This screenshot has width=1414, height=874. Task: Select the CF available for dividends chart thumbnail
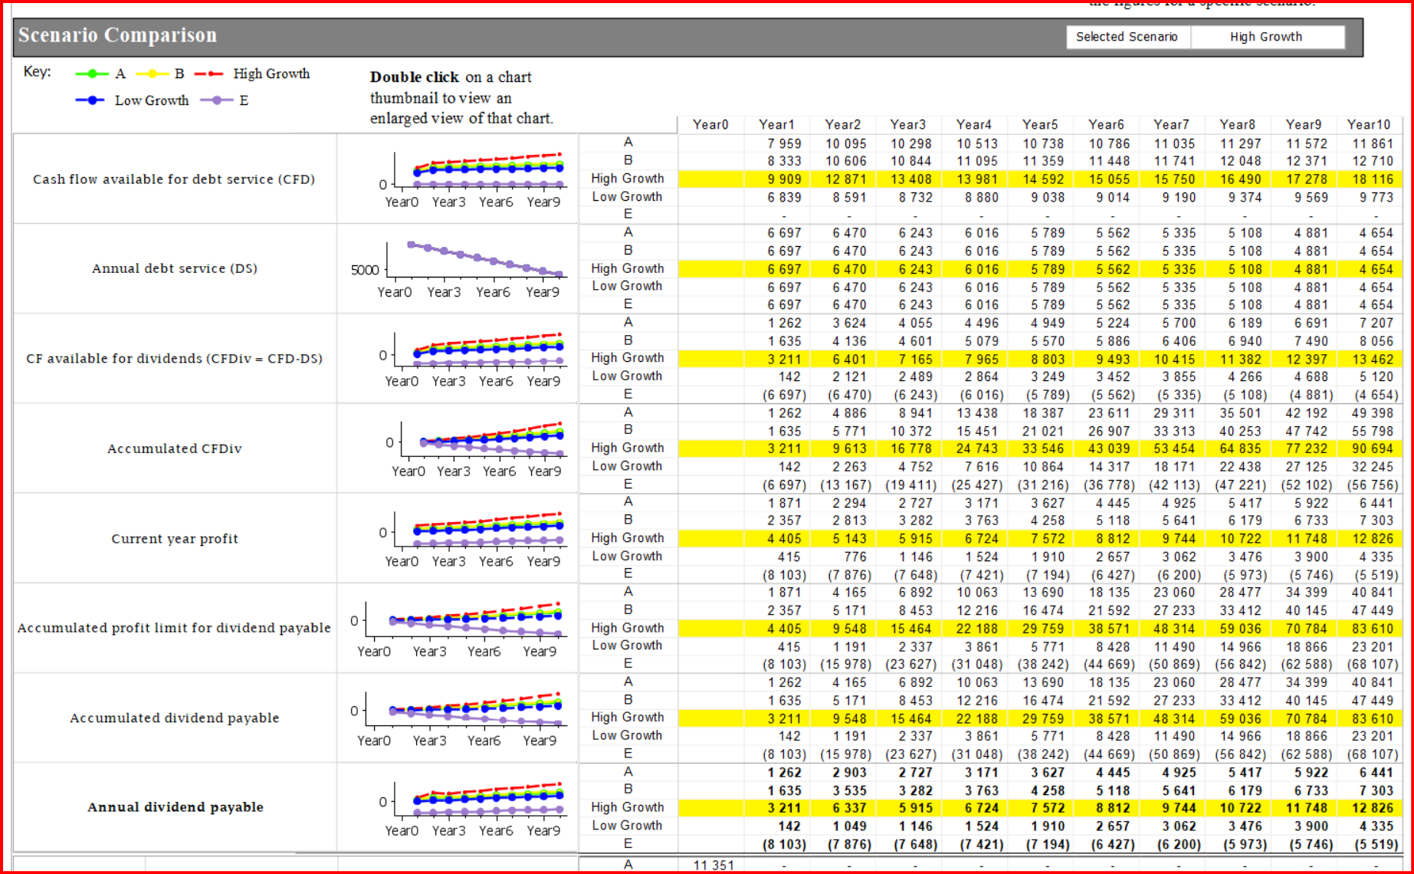[x=458, y=359]
